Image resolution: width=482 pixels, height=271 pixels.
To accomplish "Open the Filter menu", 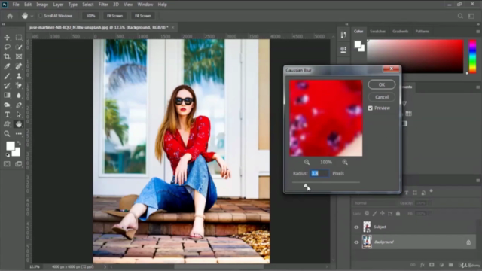I will [103, 5].
